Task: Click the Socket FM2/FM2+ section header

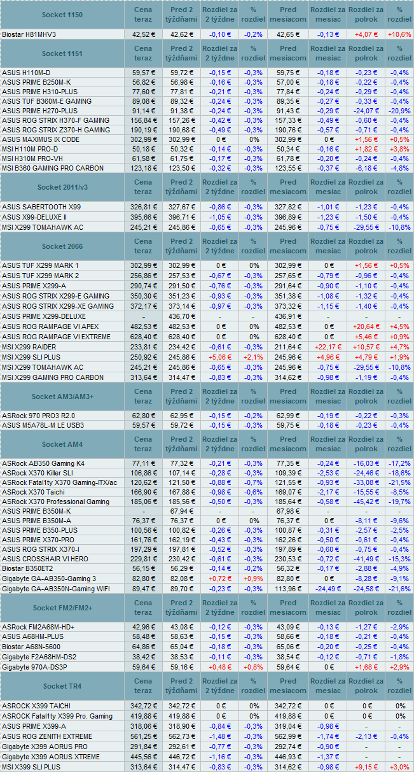Action: (62, 608)
